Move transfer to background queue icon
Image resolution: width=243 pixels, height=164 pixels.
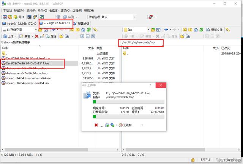pos(107,125)
